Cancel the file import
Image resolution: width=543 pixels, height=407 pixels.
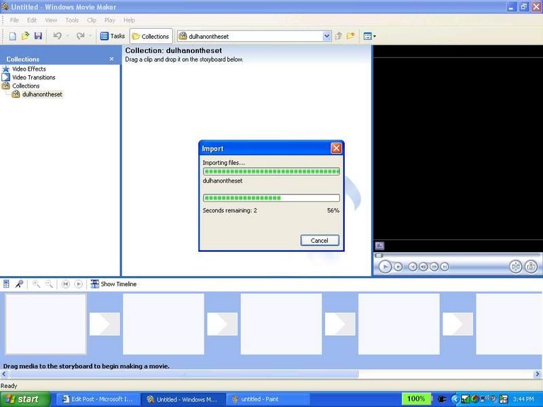coord(320,241)
